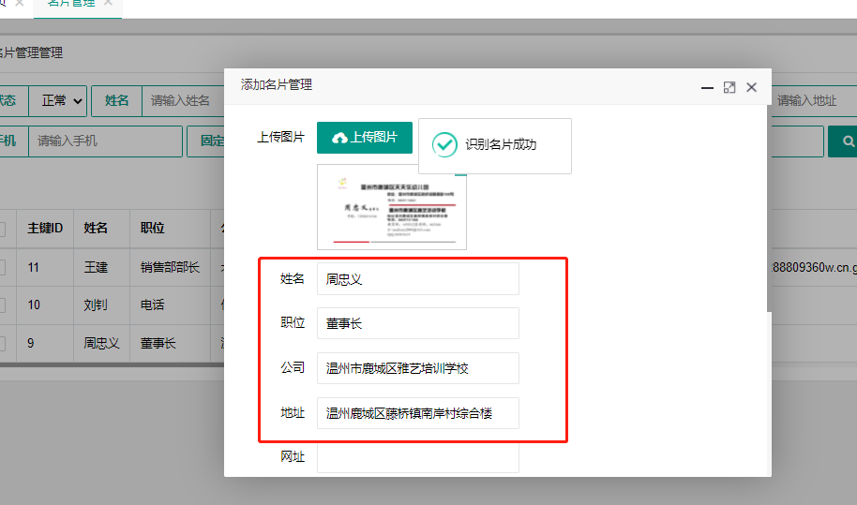
Task: Maximize the 添加名片管理 dialog
Action: 729,87
